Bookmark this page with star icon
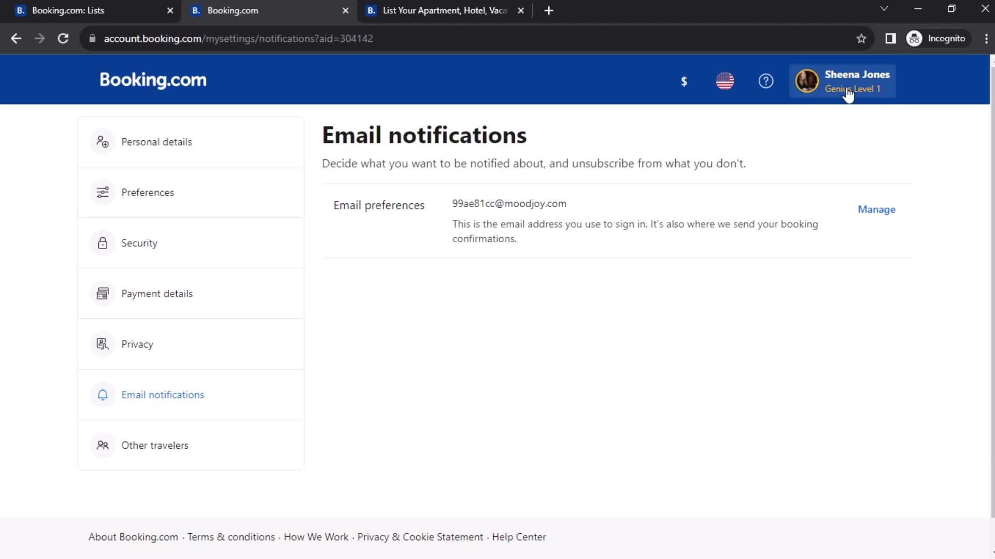The width and height of the screenshot is (995, 559). click(861, 38)
